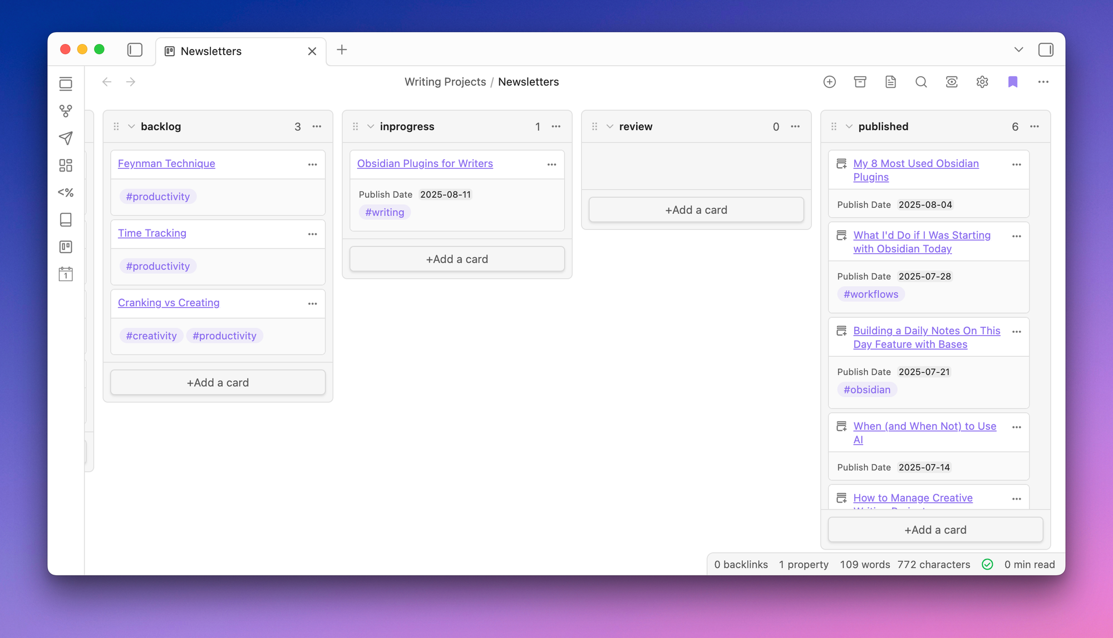This screenshot has width=1113, height=638.
Task: Toggle the purple bookmark icon
Action: point(1013,82)
